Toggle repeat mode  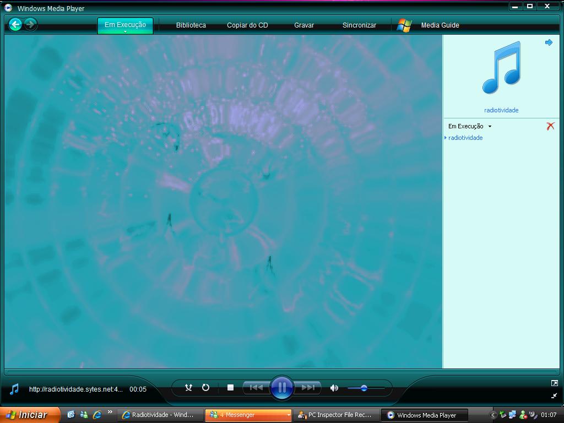pyautogui.click(x=205, y=388)
